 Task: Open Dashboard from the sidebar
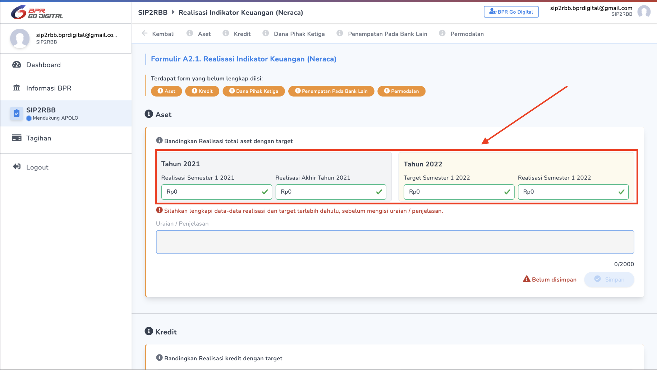pos(66,65)
